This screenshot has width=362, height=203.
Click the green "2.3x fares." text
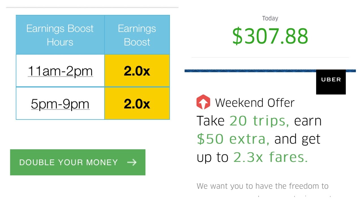(270, 157)
